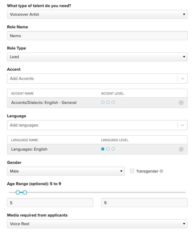193x233 pixels.
Task: Set language level to second circle
Action: [x=108, y=149]
